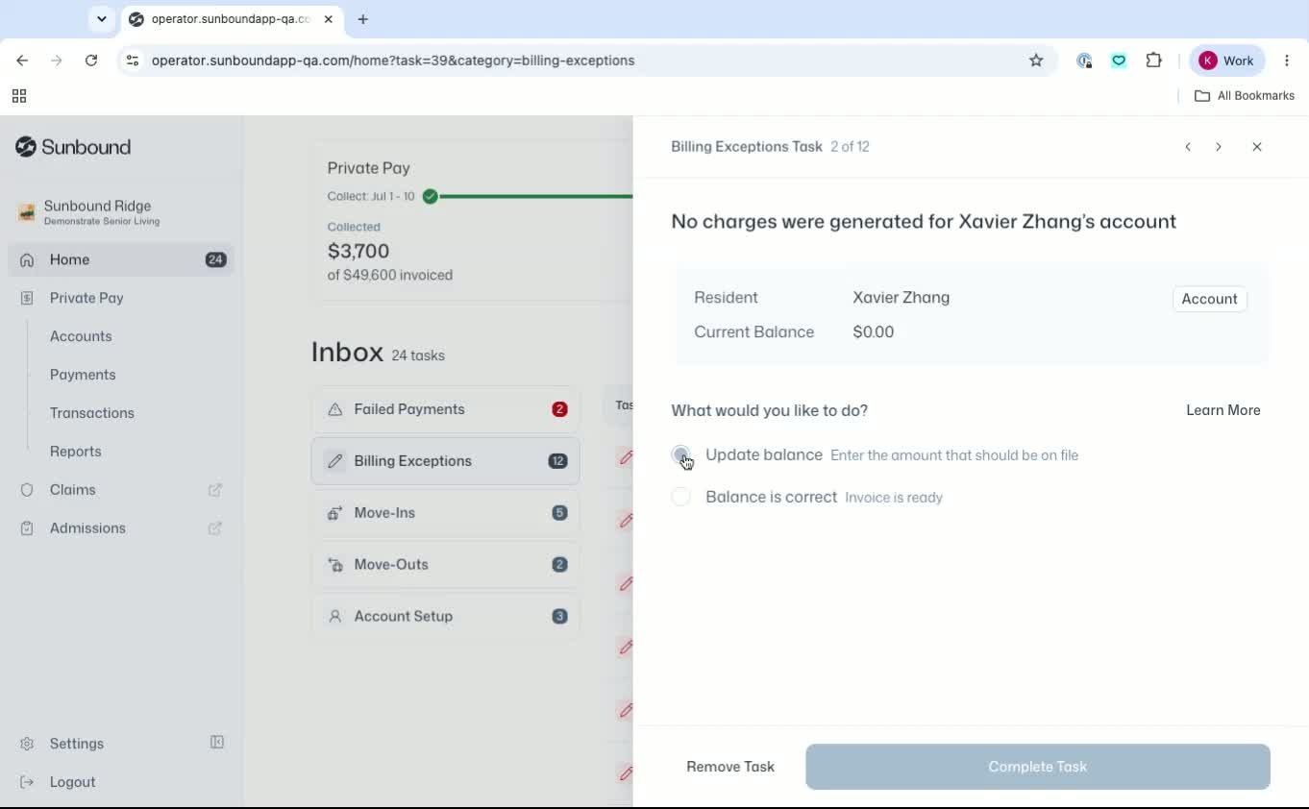Go to next task arrow
The image size is (1309, 809).
[1219, 147]
